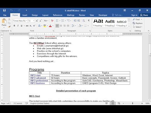The width and height of the screenshot is (151, 113).
Task: Click the yellow Text Highlight Color button
Action: 45,26
